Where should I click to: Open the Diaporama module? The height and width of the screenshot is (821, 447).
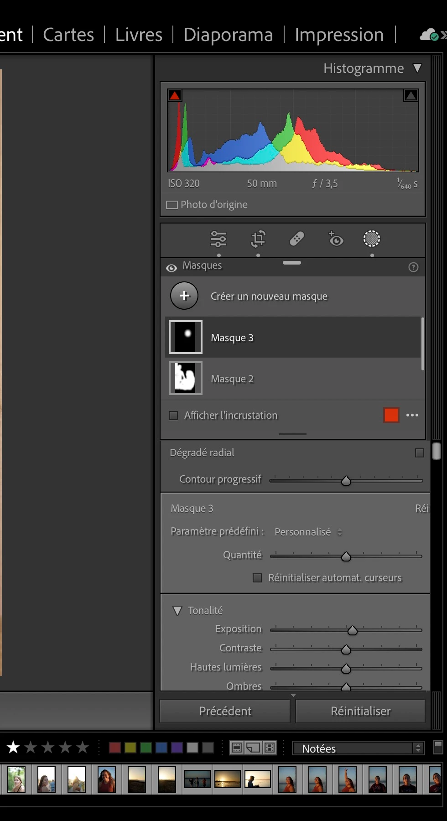click(228, 35)
